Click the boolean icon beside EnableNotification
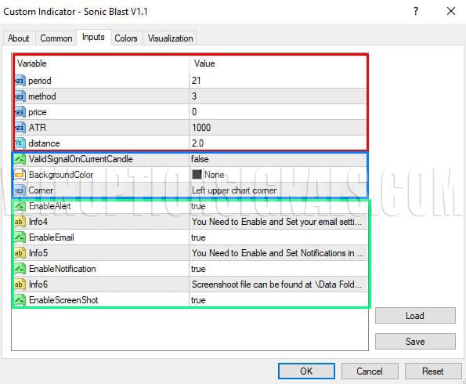 point(20,269)
